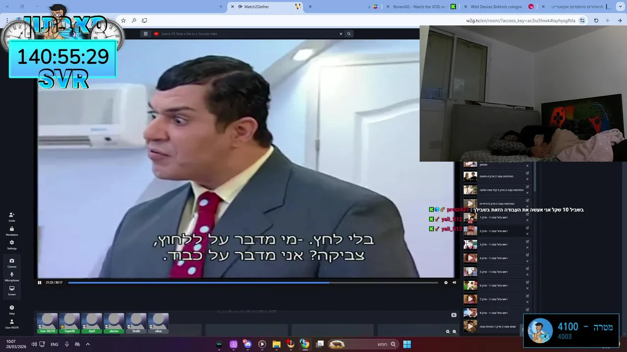Open the player settings gear
This screenshot has width=627, height=352.
point(446,282)
